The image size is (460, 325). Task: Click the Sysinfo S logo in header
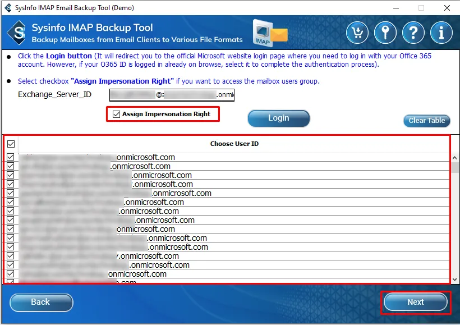tap(19, 33)
